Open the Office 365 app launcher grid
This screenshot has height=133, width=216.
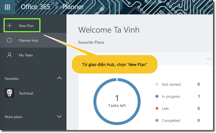tap(7, 7)
